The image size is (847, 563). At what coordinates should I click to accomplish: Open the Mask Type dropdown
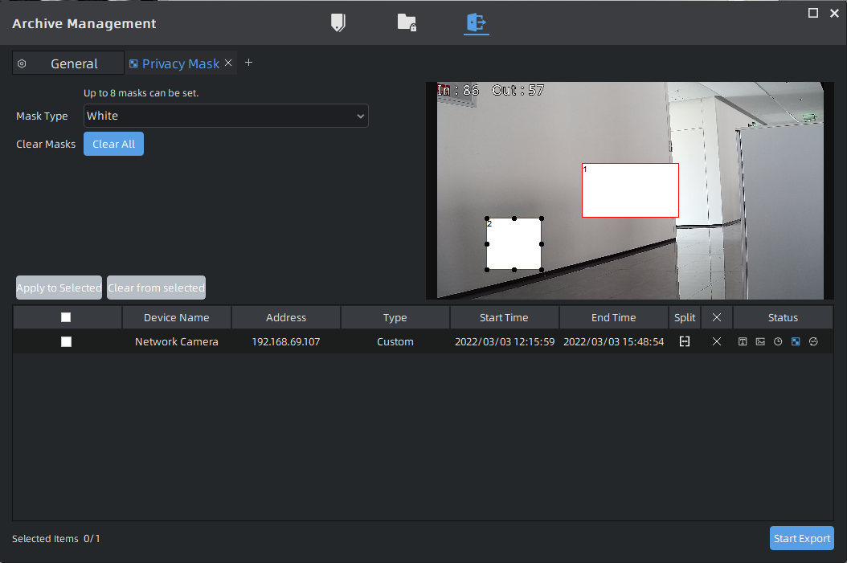(x=226, y=116)
